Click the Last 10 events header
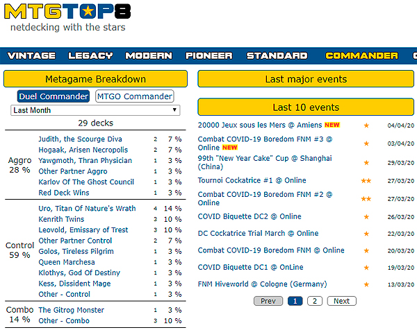The image size is (417, 330). coord(306,107)
